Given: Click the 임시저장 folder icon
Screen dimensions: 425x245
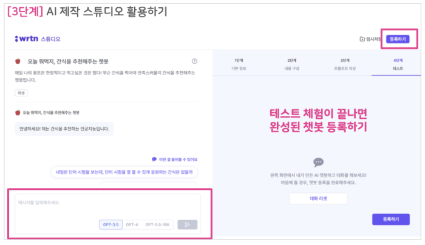Looking at the screenshot, I should click(362, 39).
